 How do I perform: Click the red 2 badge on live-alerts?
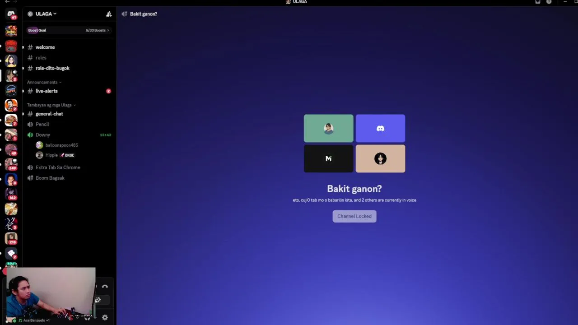108,91
